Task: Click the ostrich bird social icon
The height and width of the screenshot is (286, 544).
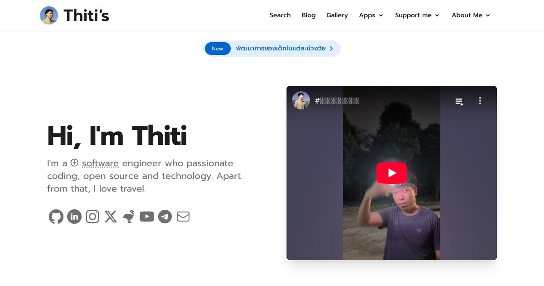Action: coord(129,217)
